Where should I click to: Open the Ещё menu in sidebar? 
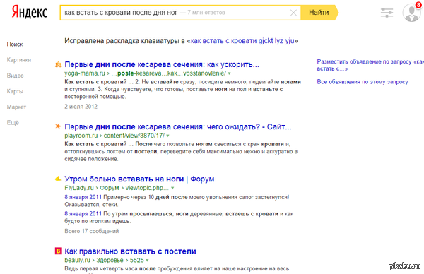(13, 122)
